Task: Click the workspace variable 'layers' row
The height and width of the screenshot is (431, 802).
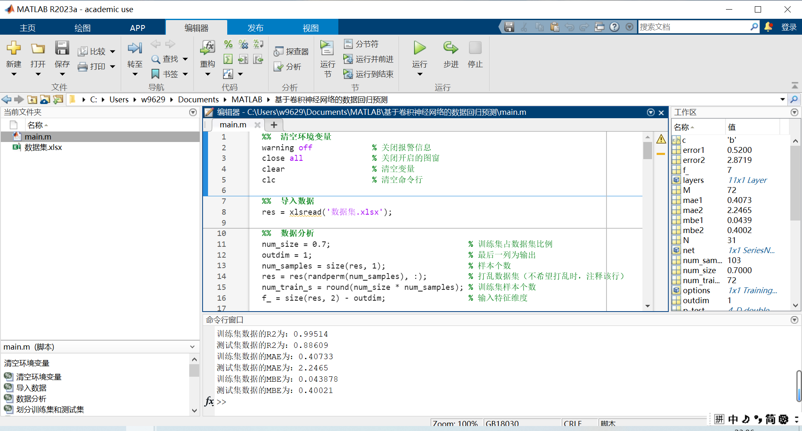Action: pos(730,180)
